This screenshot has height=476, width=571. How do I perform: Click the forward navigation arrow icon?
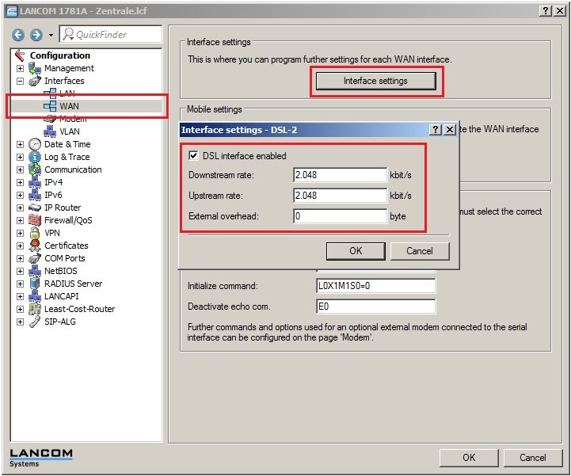[x=36, y=35]
